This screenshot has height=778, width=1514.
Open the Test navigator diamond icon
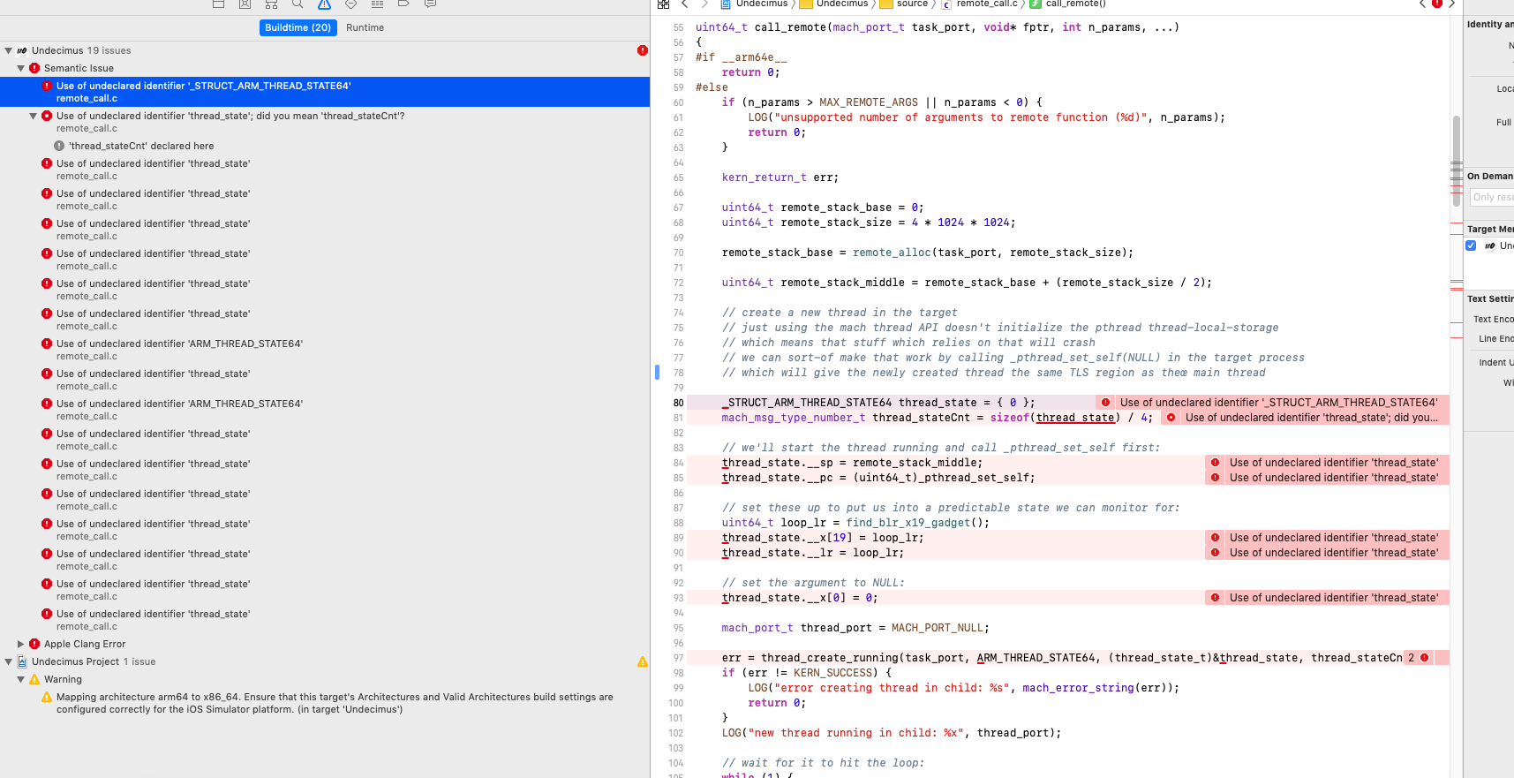[350, 4]
